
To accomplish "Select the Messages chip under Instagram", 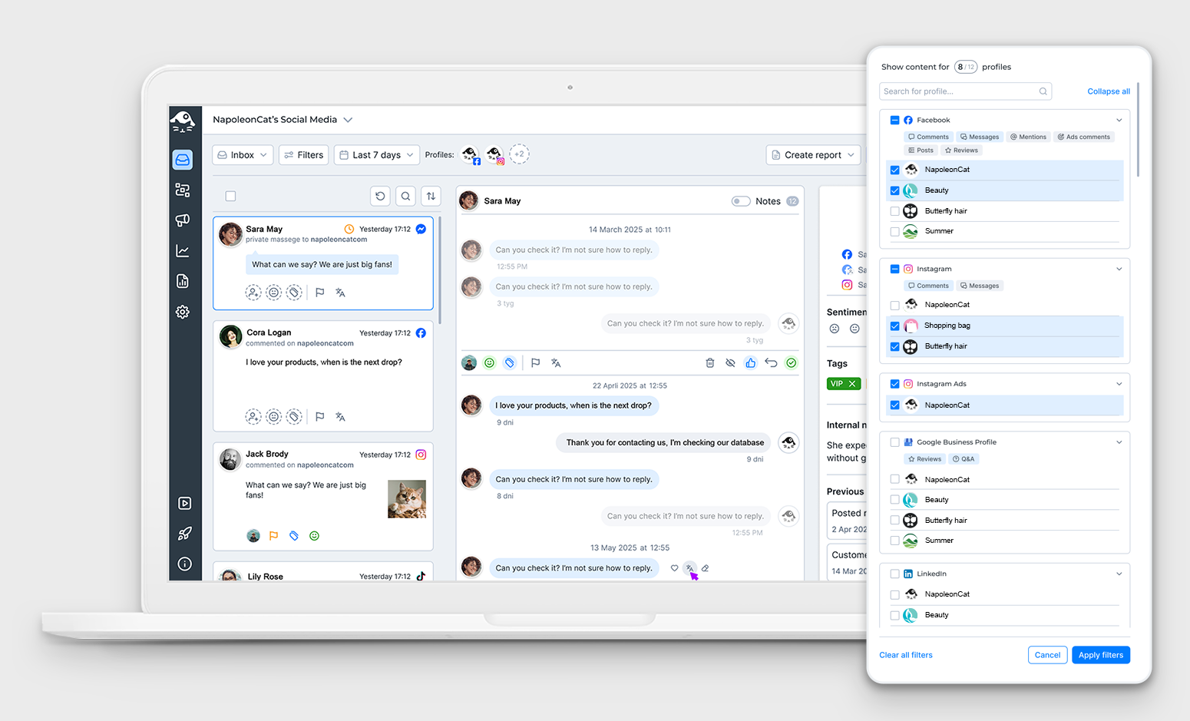I will pyautogui.click(x=980, y=286).
